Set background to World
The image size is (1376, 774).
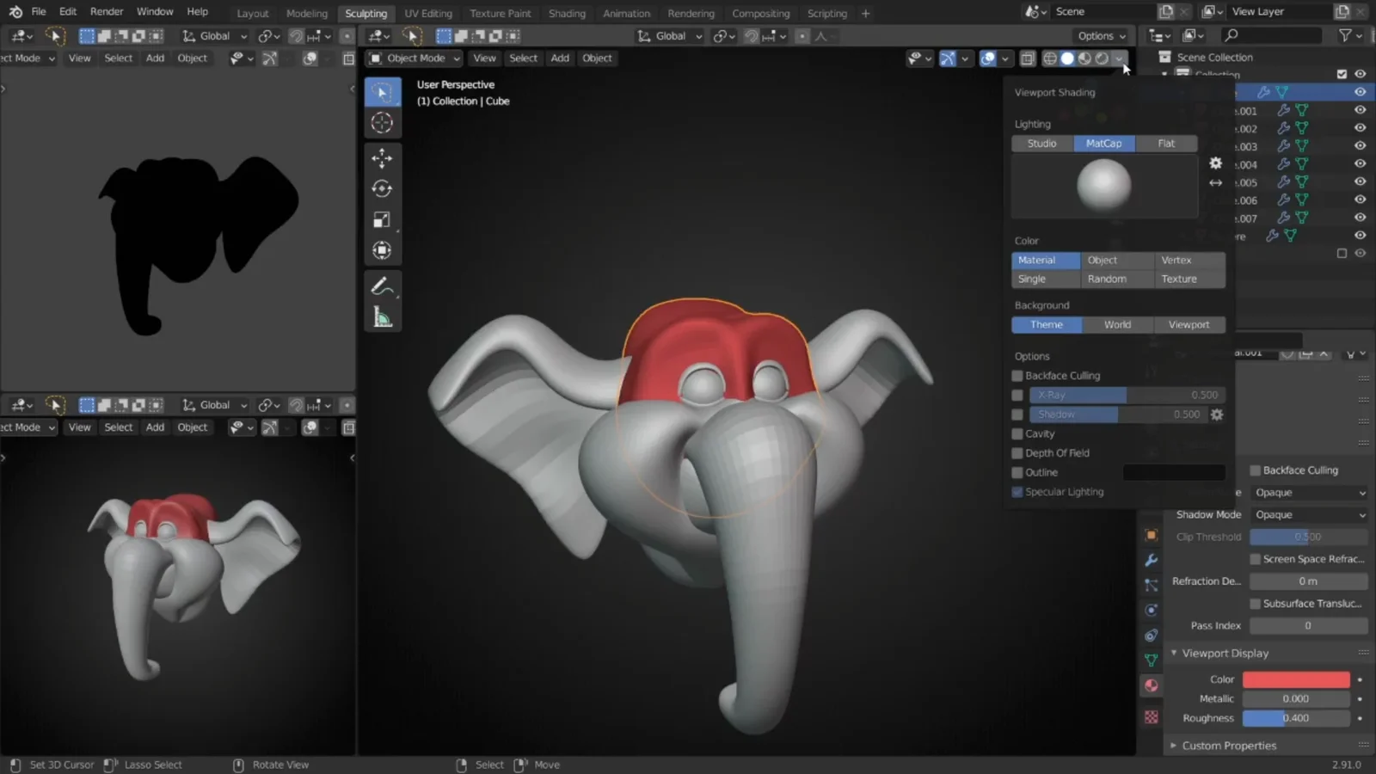click(1117, 324)
